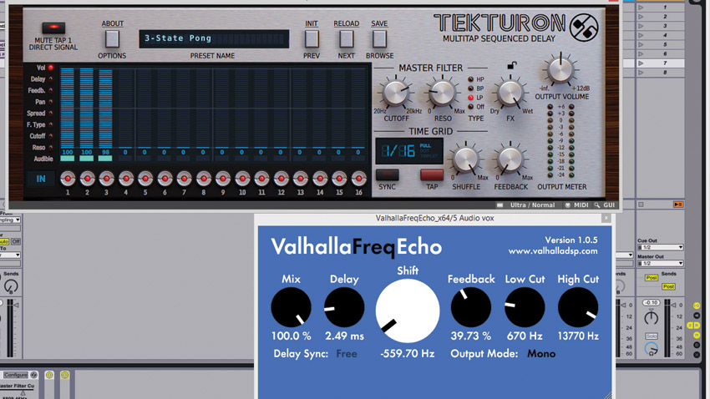710x399 pixels.
Task: Click the Master Filter CUTOFF knob
Action: (396, 93)
